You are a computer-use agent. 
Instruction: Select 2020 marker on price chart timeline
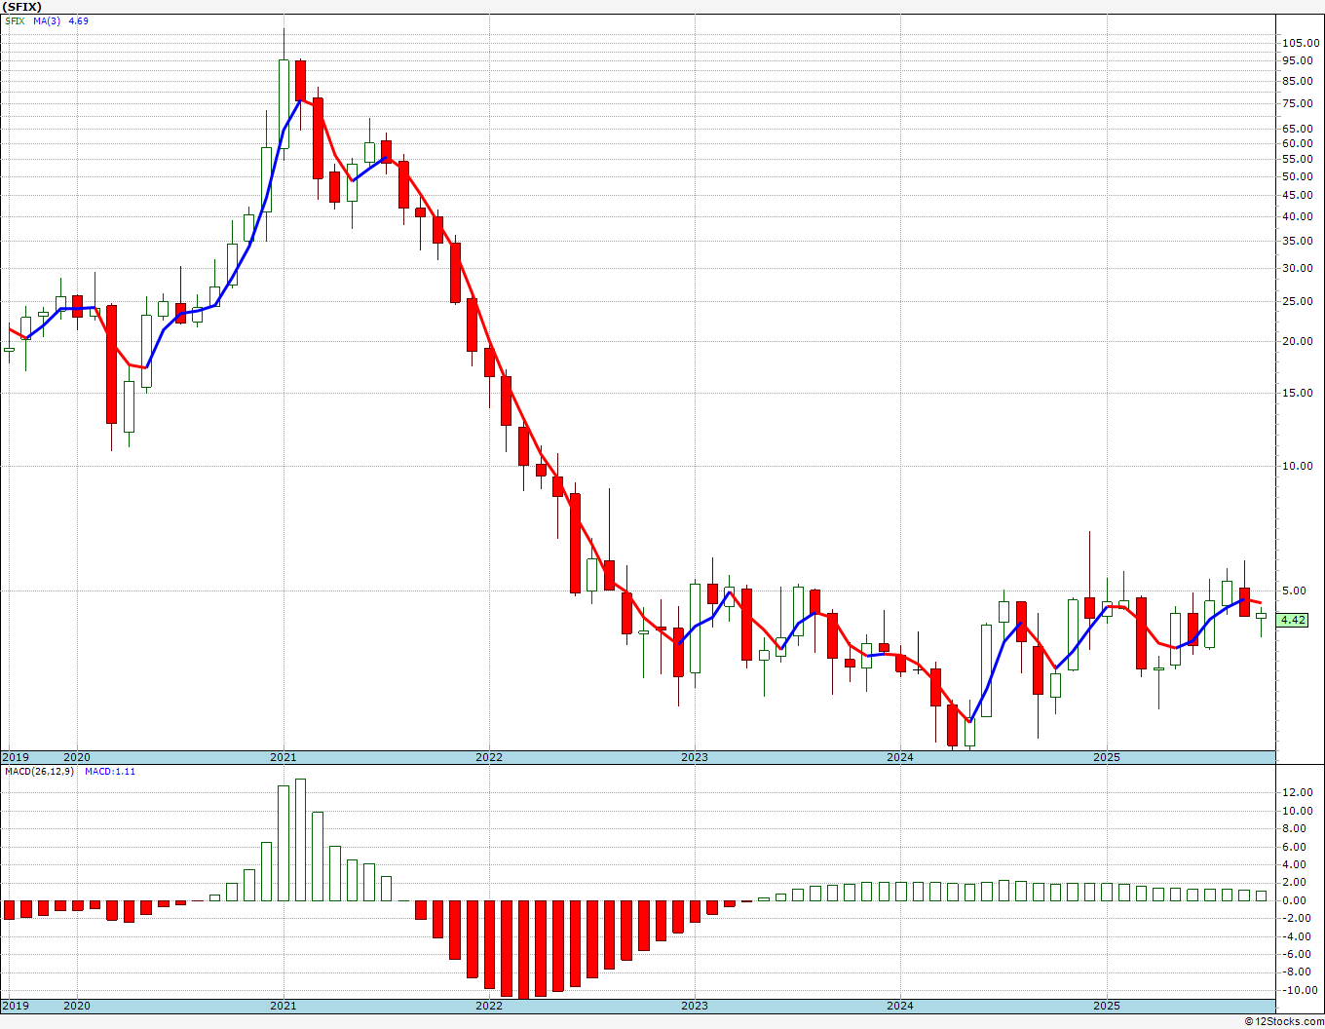tap(77, 757)
